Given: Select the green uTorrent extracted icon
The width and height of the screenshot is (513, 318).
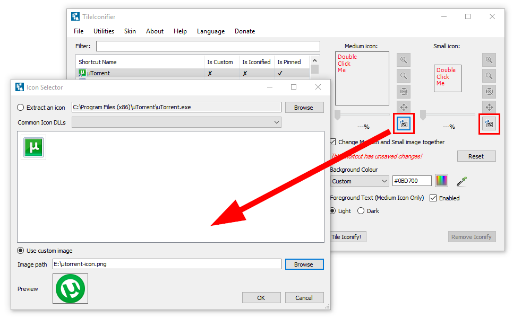Looking at the screenshot, I should 33,147.
